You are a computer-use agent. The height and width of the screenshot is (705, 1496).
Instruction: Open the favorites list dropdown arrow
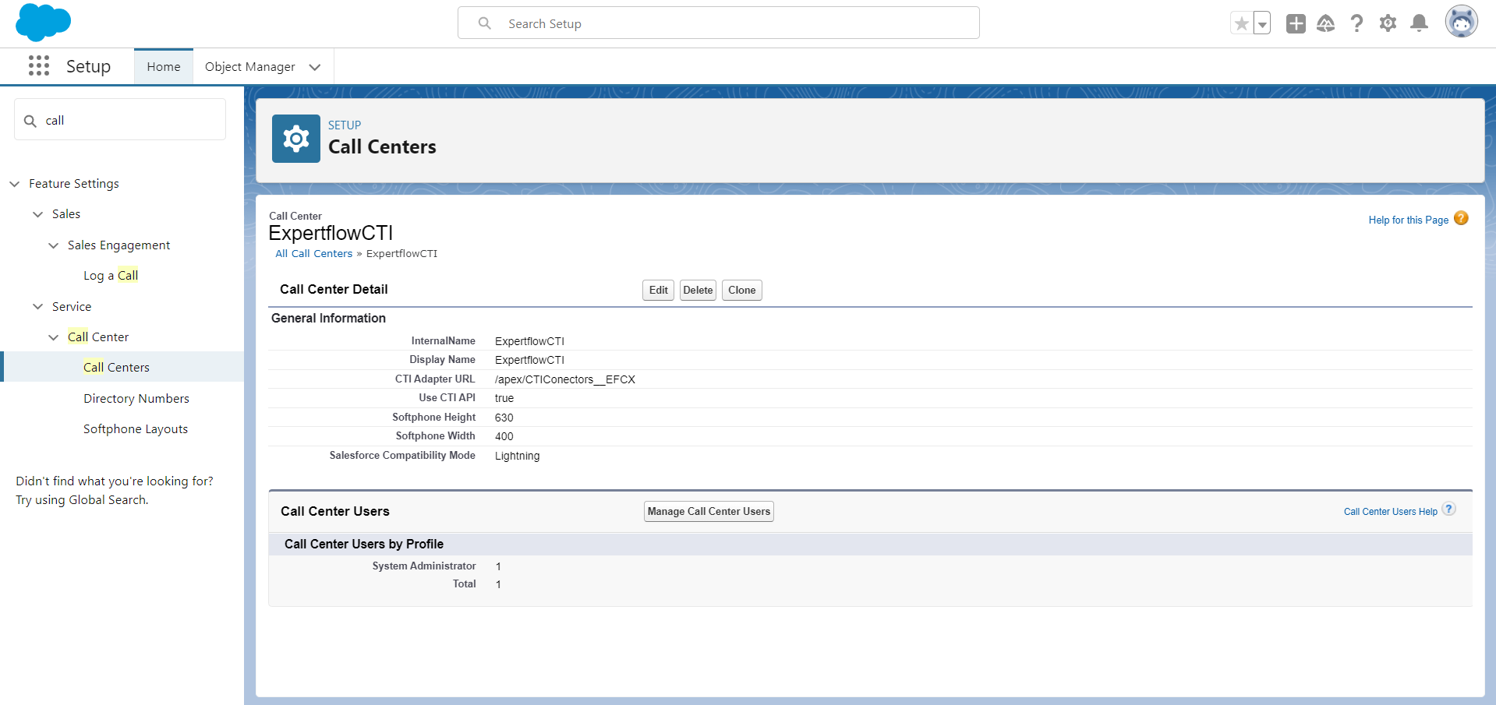[x=1261, y=24]
